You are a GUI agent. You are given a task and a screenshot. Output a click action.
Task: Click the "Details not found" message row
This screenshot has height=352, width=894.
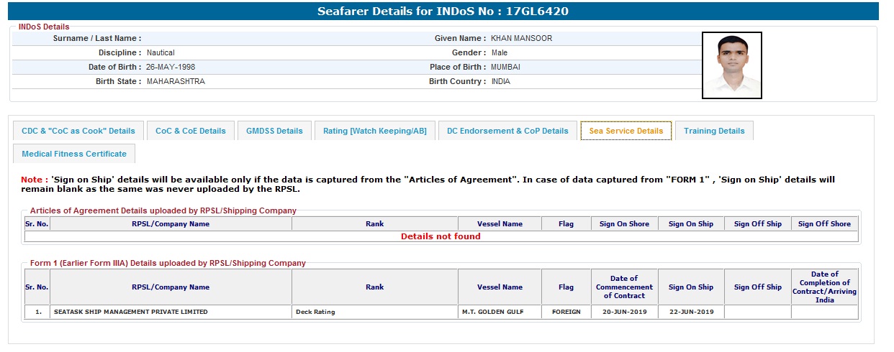(440, 236)
